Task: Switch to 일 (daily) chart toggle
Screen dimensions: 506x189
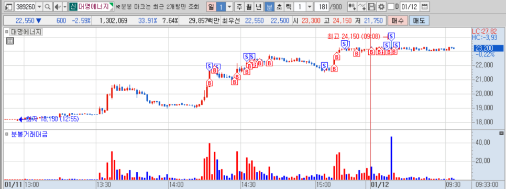Action: (211, 6)
